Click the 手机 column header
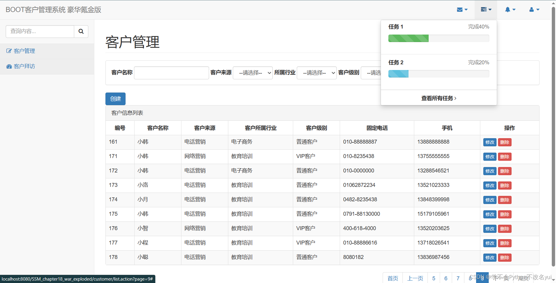This screenshot has width=556, height=283. (x=447, y=128)
